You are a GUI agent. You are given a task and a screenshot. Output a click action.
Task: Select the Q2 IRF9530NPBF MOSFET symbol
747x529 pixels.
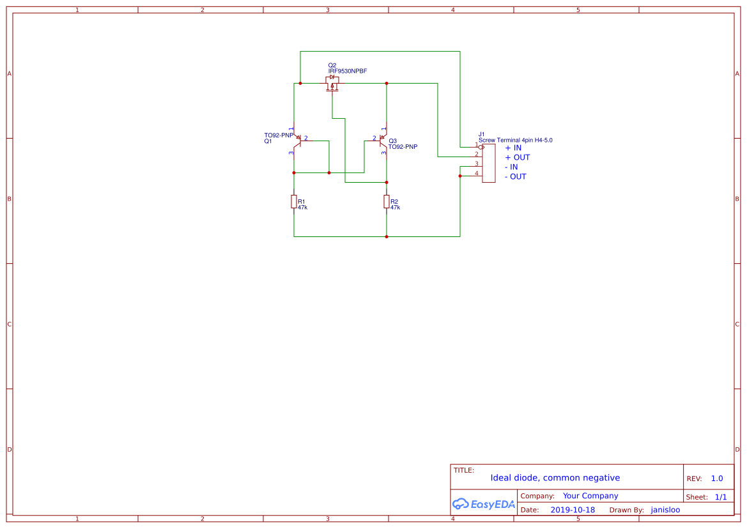[332, 84]
